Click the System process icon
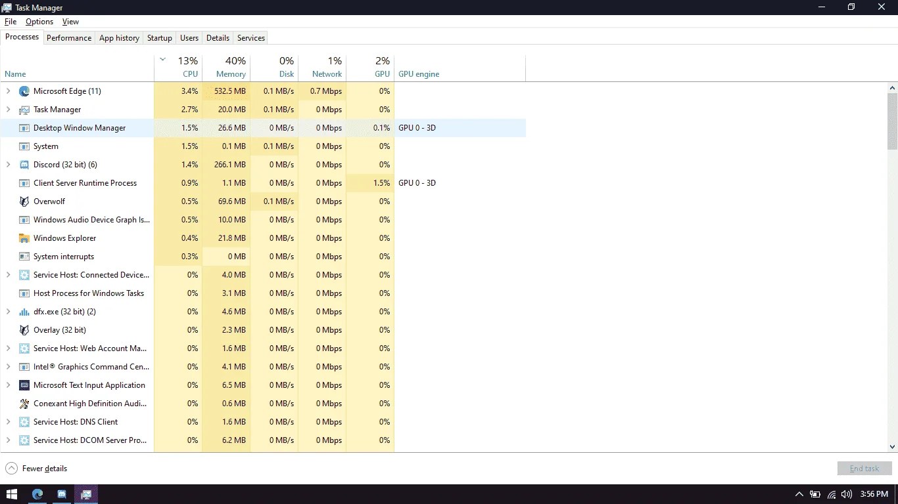The image size is (898, 504). point(24,146)
